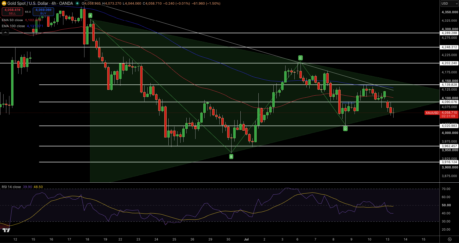This screenshot has height=243, width=459.
Task: Click pattern point label D
Action: [x=345, y=129]
